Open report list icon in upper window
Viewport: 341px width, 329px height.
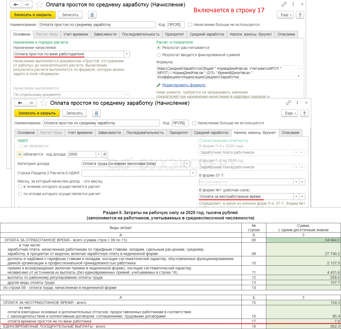92,15
